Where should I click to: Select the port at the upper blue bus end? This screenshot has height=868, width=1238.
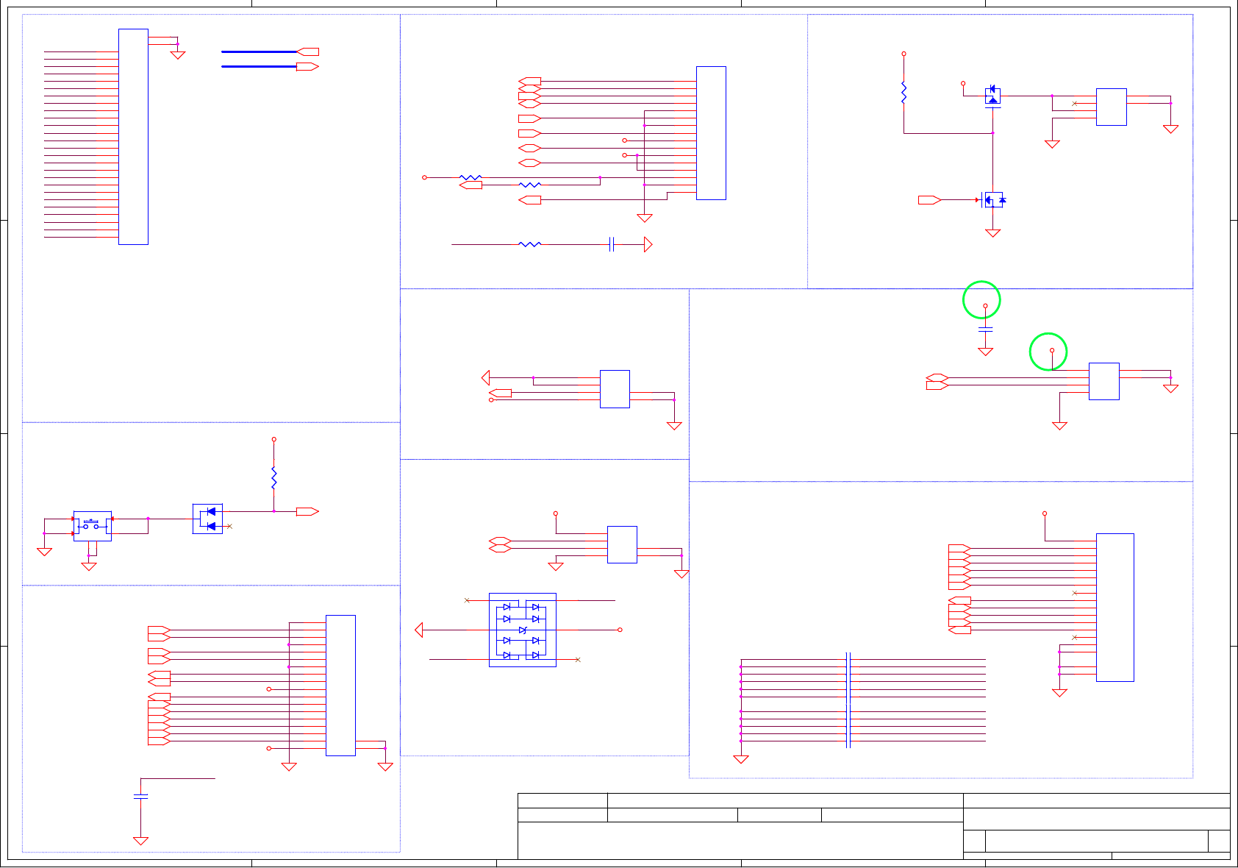[x=307, y=51]
